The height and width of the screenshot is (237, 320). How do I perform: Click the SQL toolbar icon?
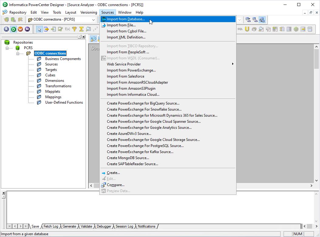pyautogui.click(x=241, y=29)
